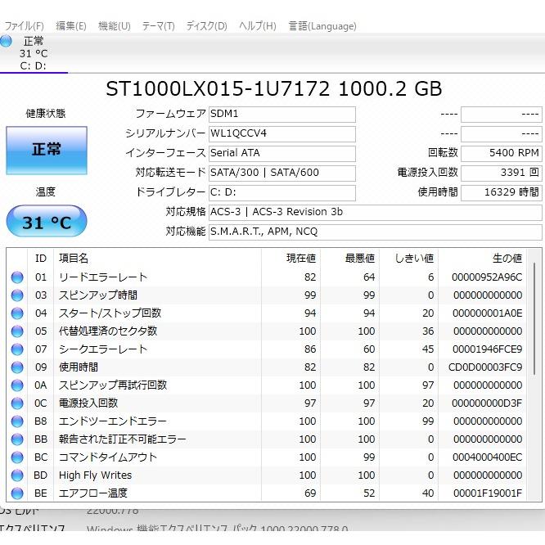The width and height of the screenshot is (545, 545).
Task: Open the ヘルプ(H) menu
Action: (257, 26)
